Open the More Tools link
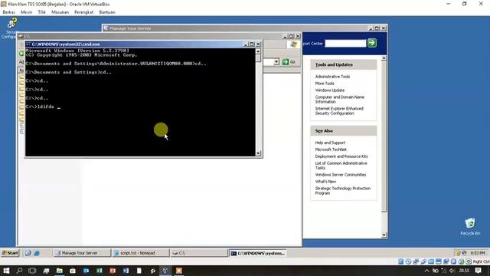Viewport: 490px width, 276px height. coord(325,84)
